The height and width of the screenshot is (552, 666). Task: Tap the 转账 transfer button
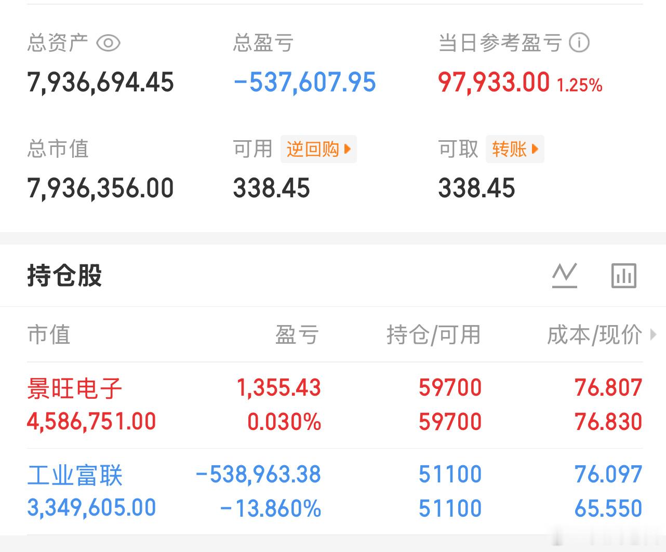click(x=515, y=150)
